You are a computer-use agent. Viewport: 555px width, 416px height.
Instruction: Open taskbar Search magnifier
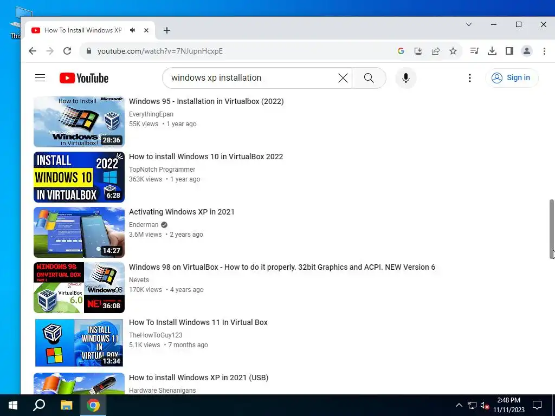click(x=39, y=405)
